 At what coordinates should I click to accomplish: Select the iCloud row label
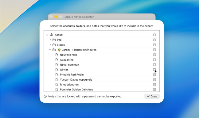[x=59, y=35]
